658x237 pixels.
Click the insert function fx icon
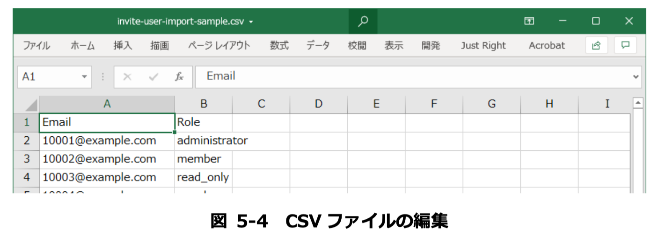tap(179, 77)
